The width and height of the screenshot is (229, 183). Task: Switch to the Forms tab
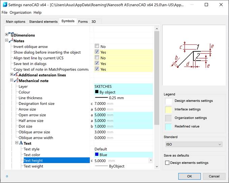[83, 22]
